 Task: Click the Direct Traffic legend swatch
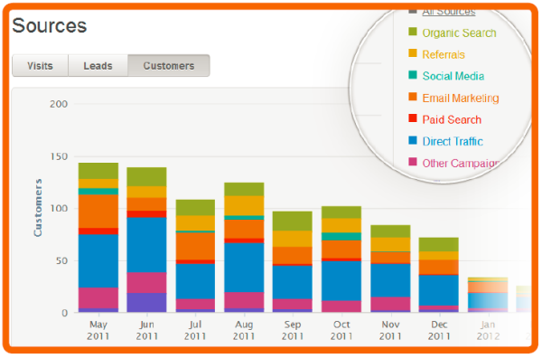pos(413,140)
